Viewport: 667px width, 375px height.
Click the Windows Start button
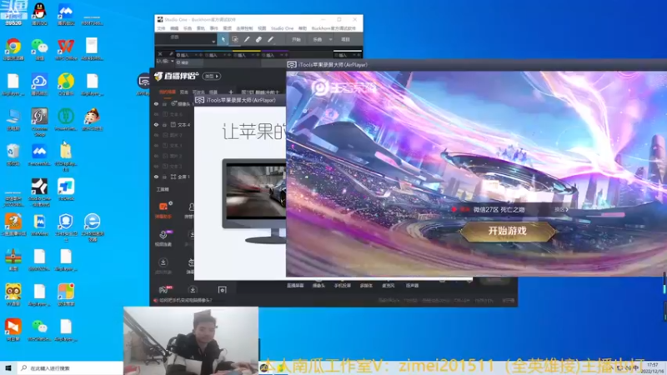click(x=8, y=367)
